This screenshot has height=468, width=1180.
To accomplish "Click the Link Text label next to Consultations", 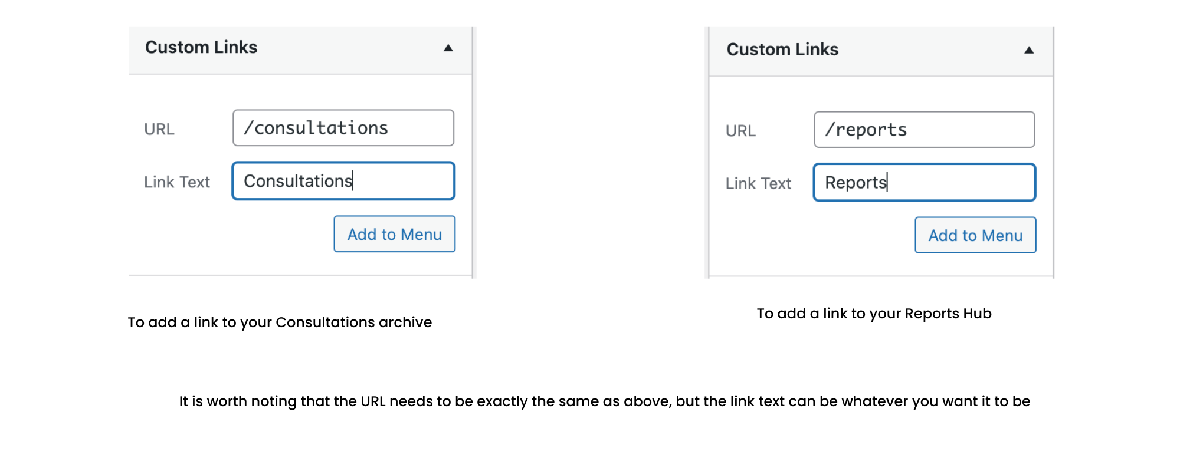I will 177,182.
